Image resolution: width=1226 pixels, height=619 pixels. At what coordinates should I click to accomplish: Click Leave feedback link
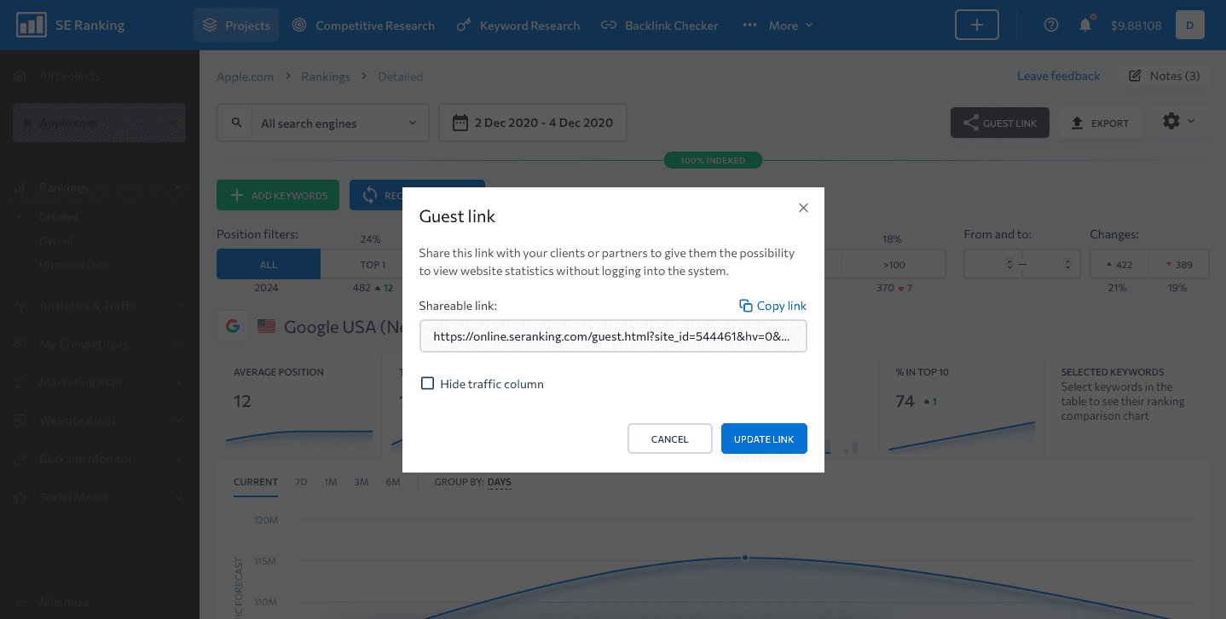(x=1058, y=76)
